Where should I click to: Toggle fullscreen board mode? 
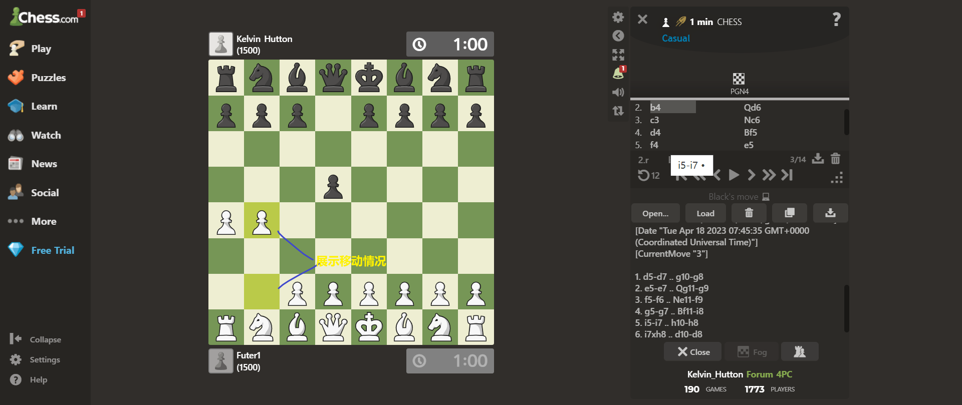tap(618, 55)
